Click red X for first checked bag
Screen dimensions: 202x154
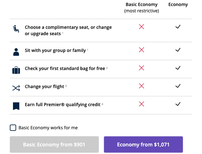[x=142, y=68]
